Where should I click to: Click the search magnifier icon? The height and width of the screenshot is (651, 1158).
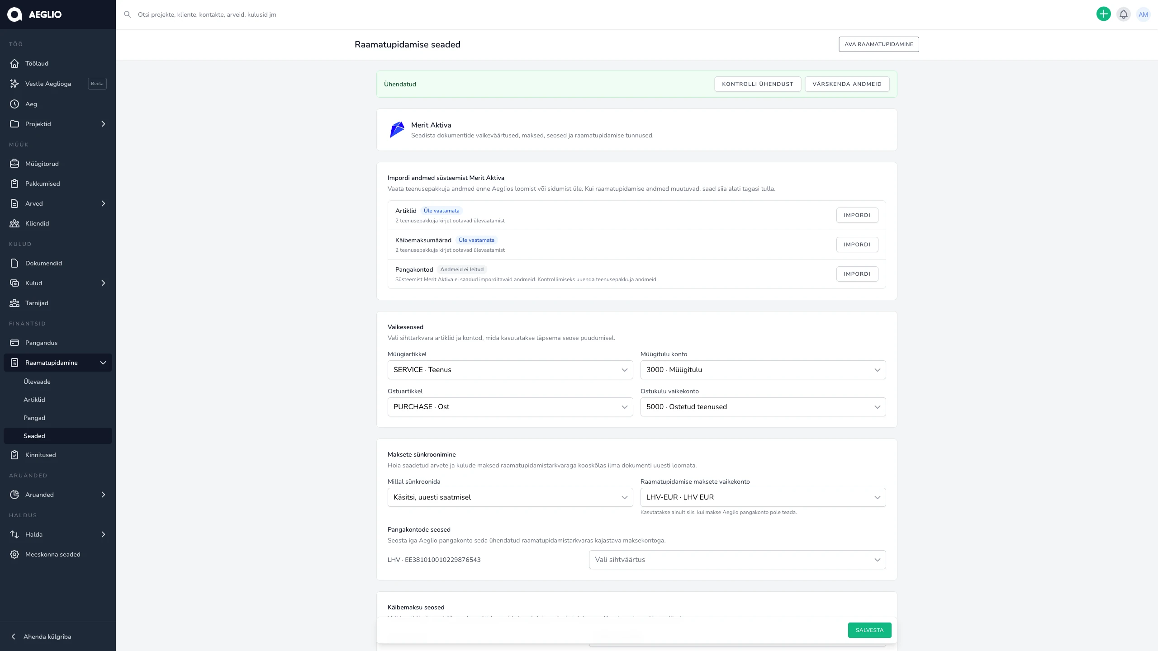click(128, 14)
